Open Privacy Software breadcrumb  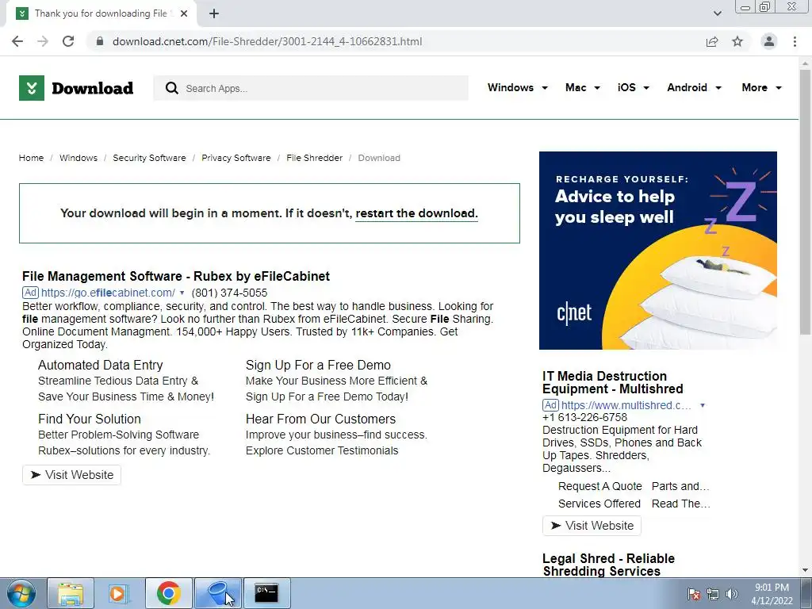coord(236,158)
